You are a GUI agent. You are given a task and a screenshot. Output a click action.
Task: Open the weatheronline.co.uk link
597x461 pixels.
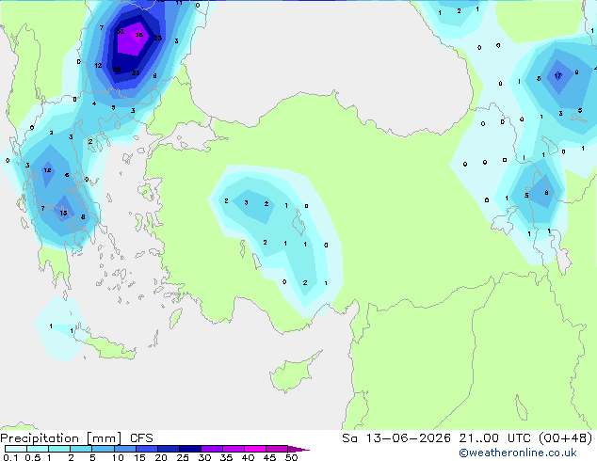(x=518, y=453)
